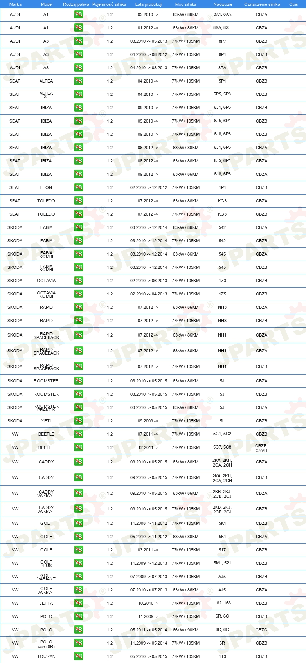The width and height of the screenshot is (306, 663).
Task: Click the Oznaczenie silnika column header
Action: pos(262,4)
